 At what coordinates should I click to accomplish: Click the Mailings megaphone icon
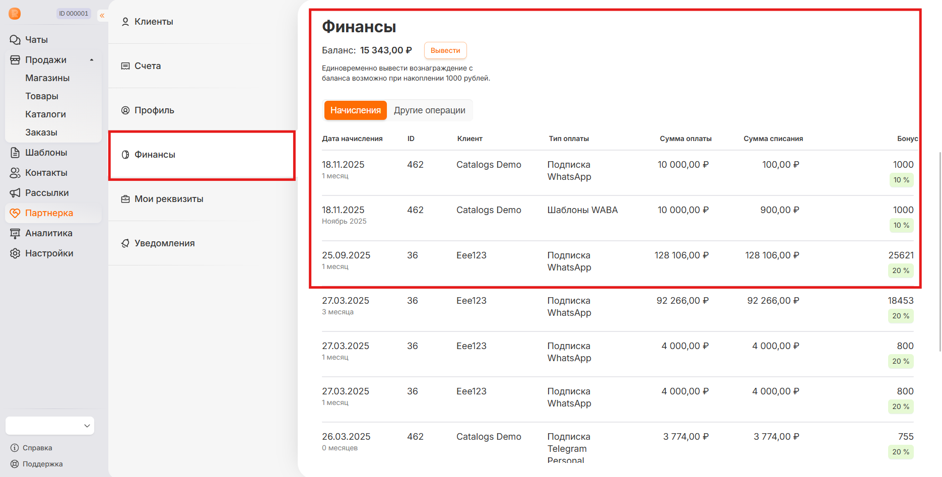click(15, 193)
